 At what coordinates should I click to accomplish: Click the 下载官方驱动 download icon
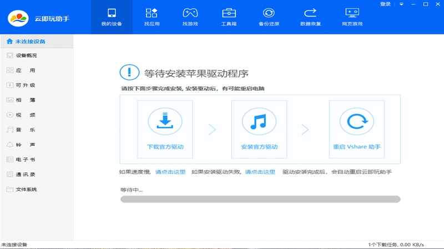click(x=165, y=121)
